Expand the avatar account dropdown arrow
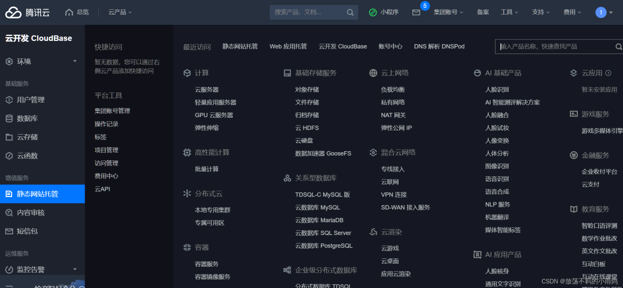 (611, 13)
